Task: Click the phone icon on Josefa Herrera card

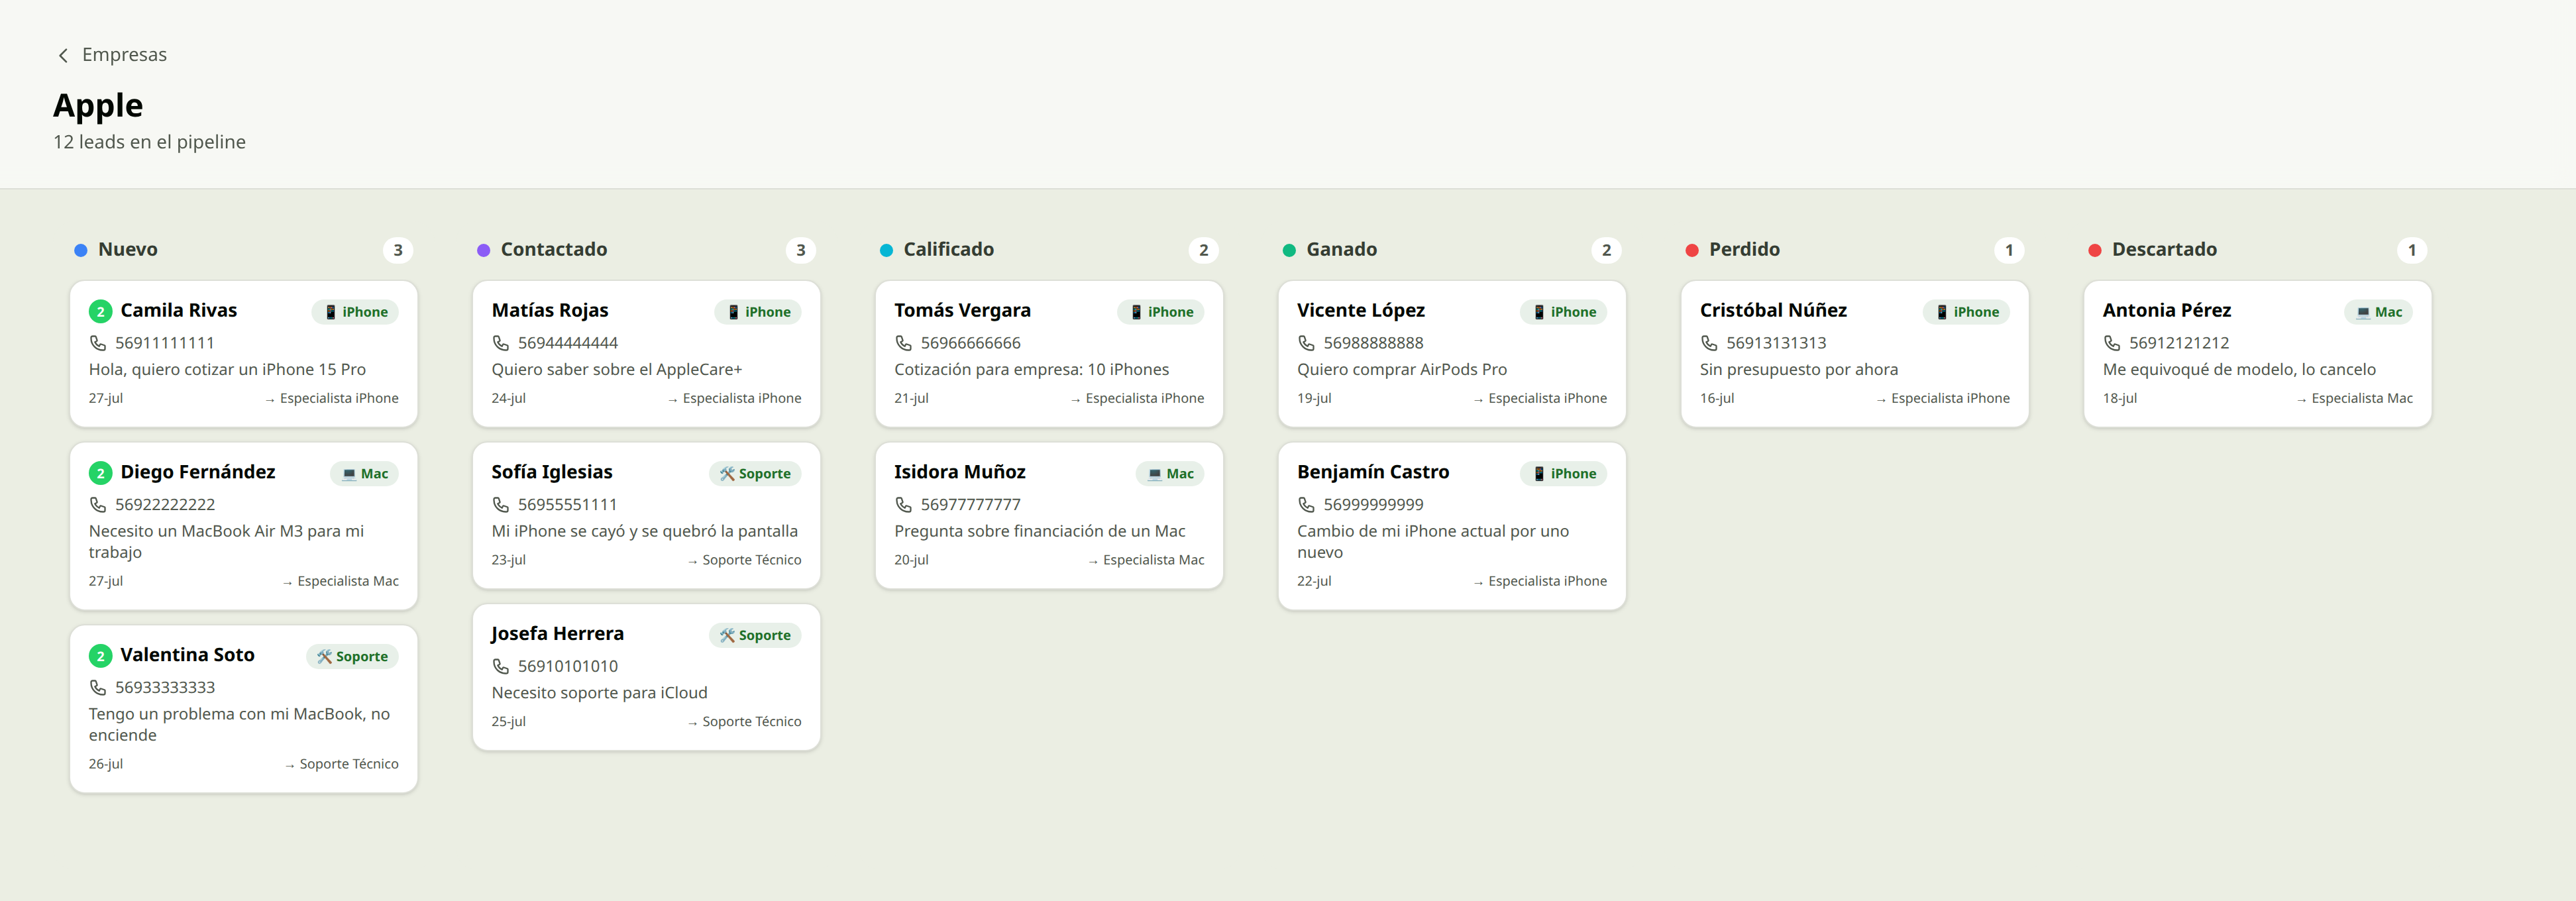Action: pyautogui.click(x=501, y=666)
